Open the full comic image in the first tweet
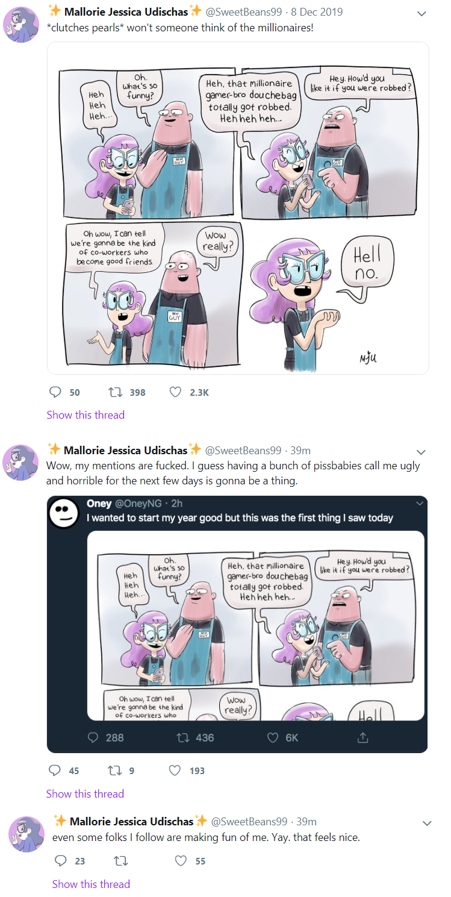The image size is (451, 897). [x=238, y=208]
